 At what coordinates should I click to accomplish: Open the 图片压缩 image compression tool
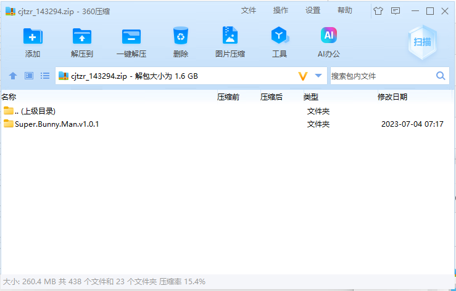(230, 35)
